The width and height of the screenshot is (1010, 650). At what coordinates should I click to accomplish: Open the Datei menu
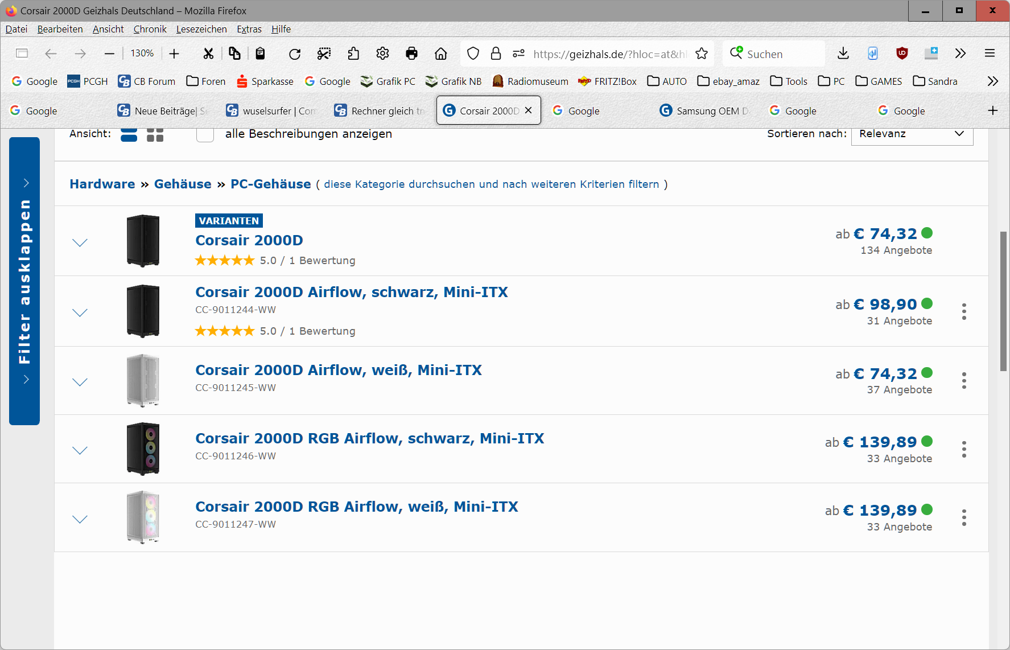17,29
